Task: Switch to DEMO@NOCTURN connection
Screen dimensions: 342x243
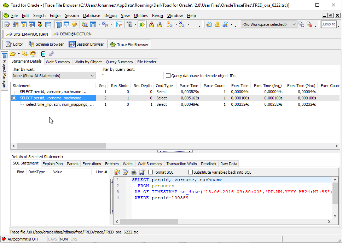Action: [x=73, y=34]
